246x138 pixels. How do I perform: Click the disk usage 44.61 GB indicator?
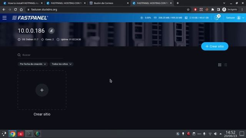(x=196, y=18)
